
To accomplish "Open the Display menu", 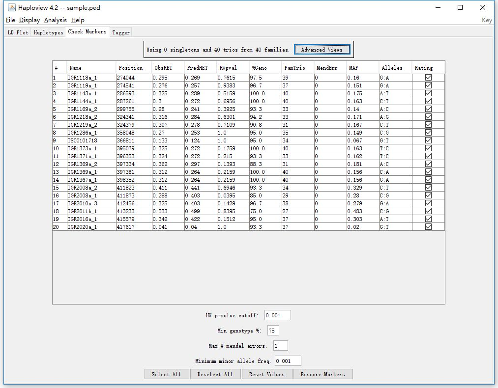I will pos(29,20).
